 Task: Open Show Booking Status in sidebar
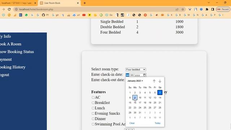coord(17,52)
